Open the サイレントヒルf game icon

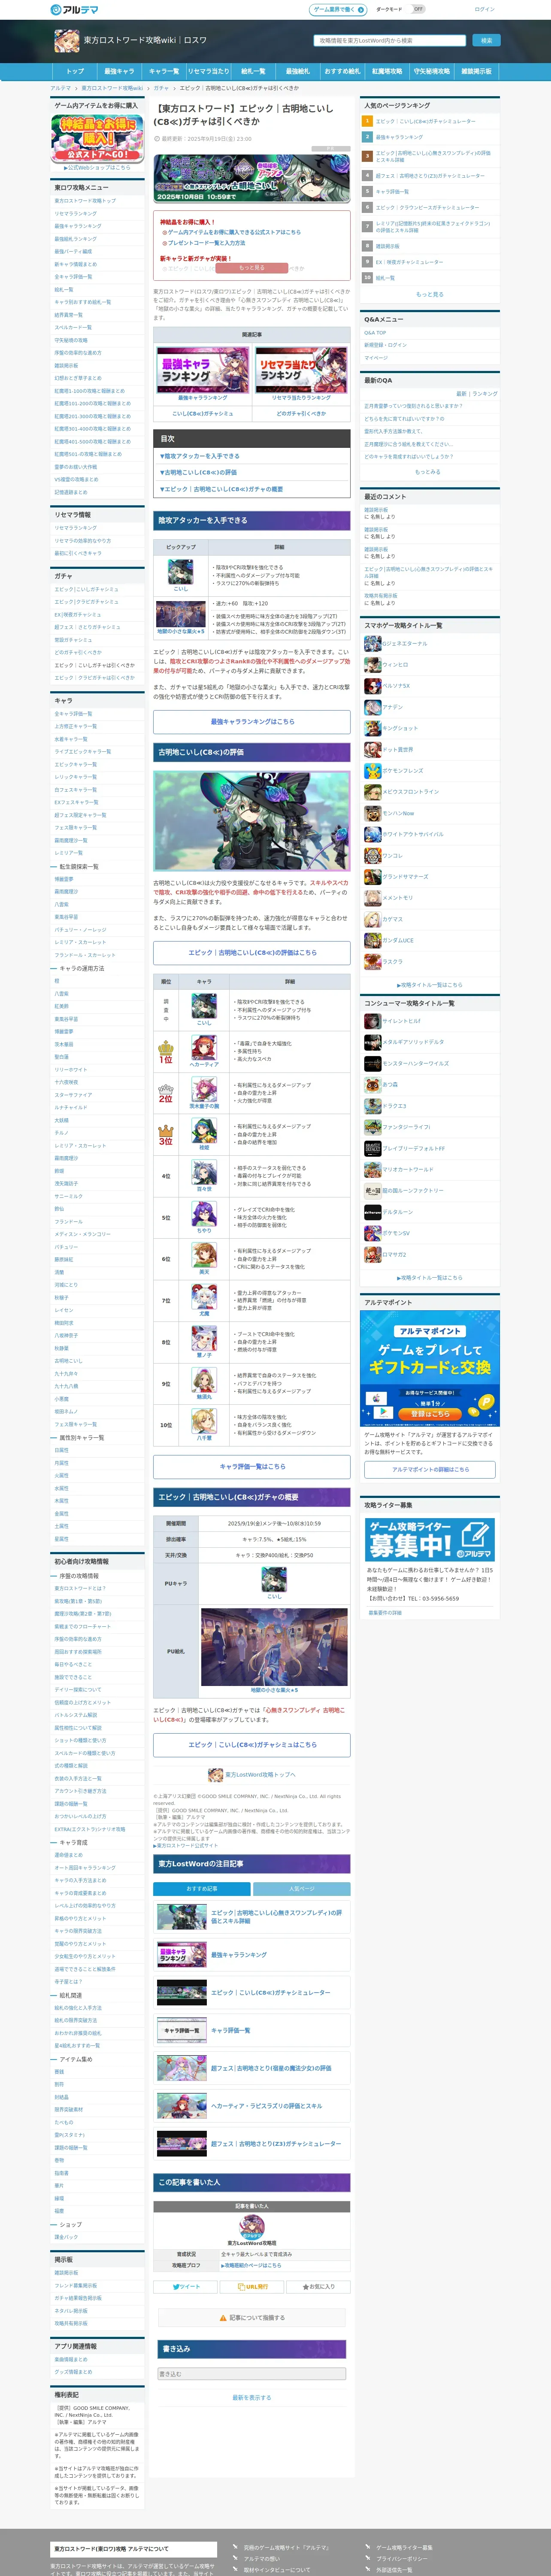click(372, 1021)
